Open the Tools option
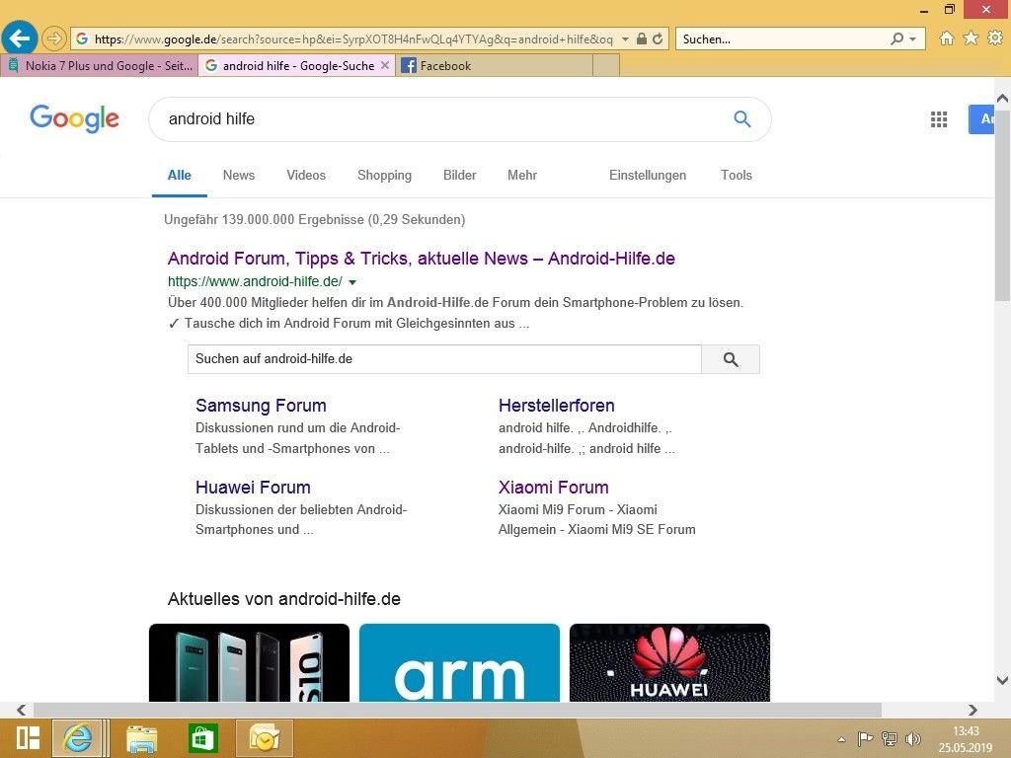This screenshot has width=1011, height=758. (737, 176)
